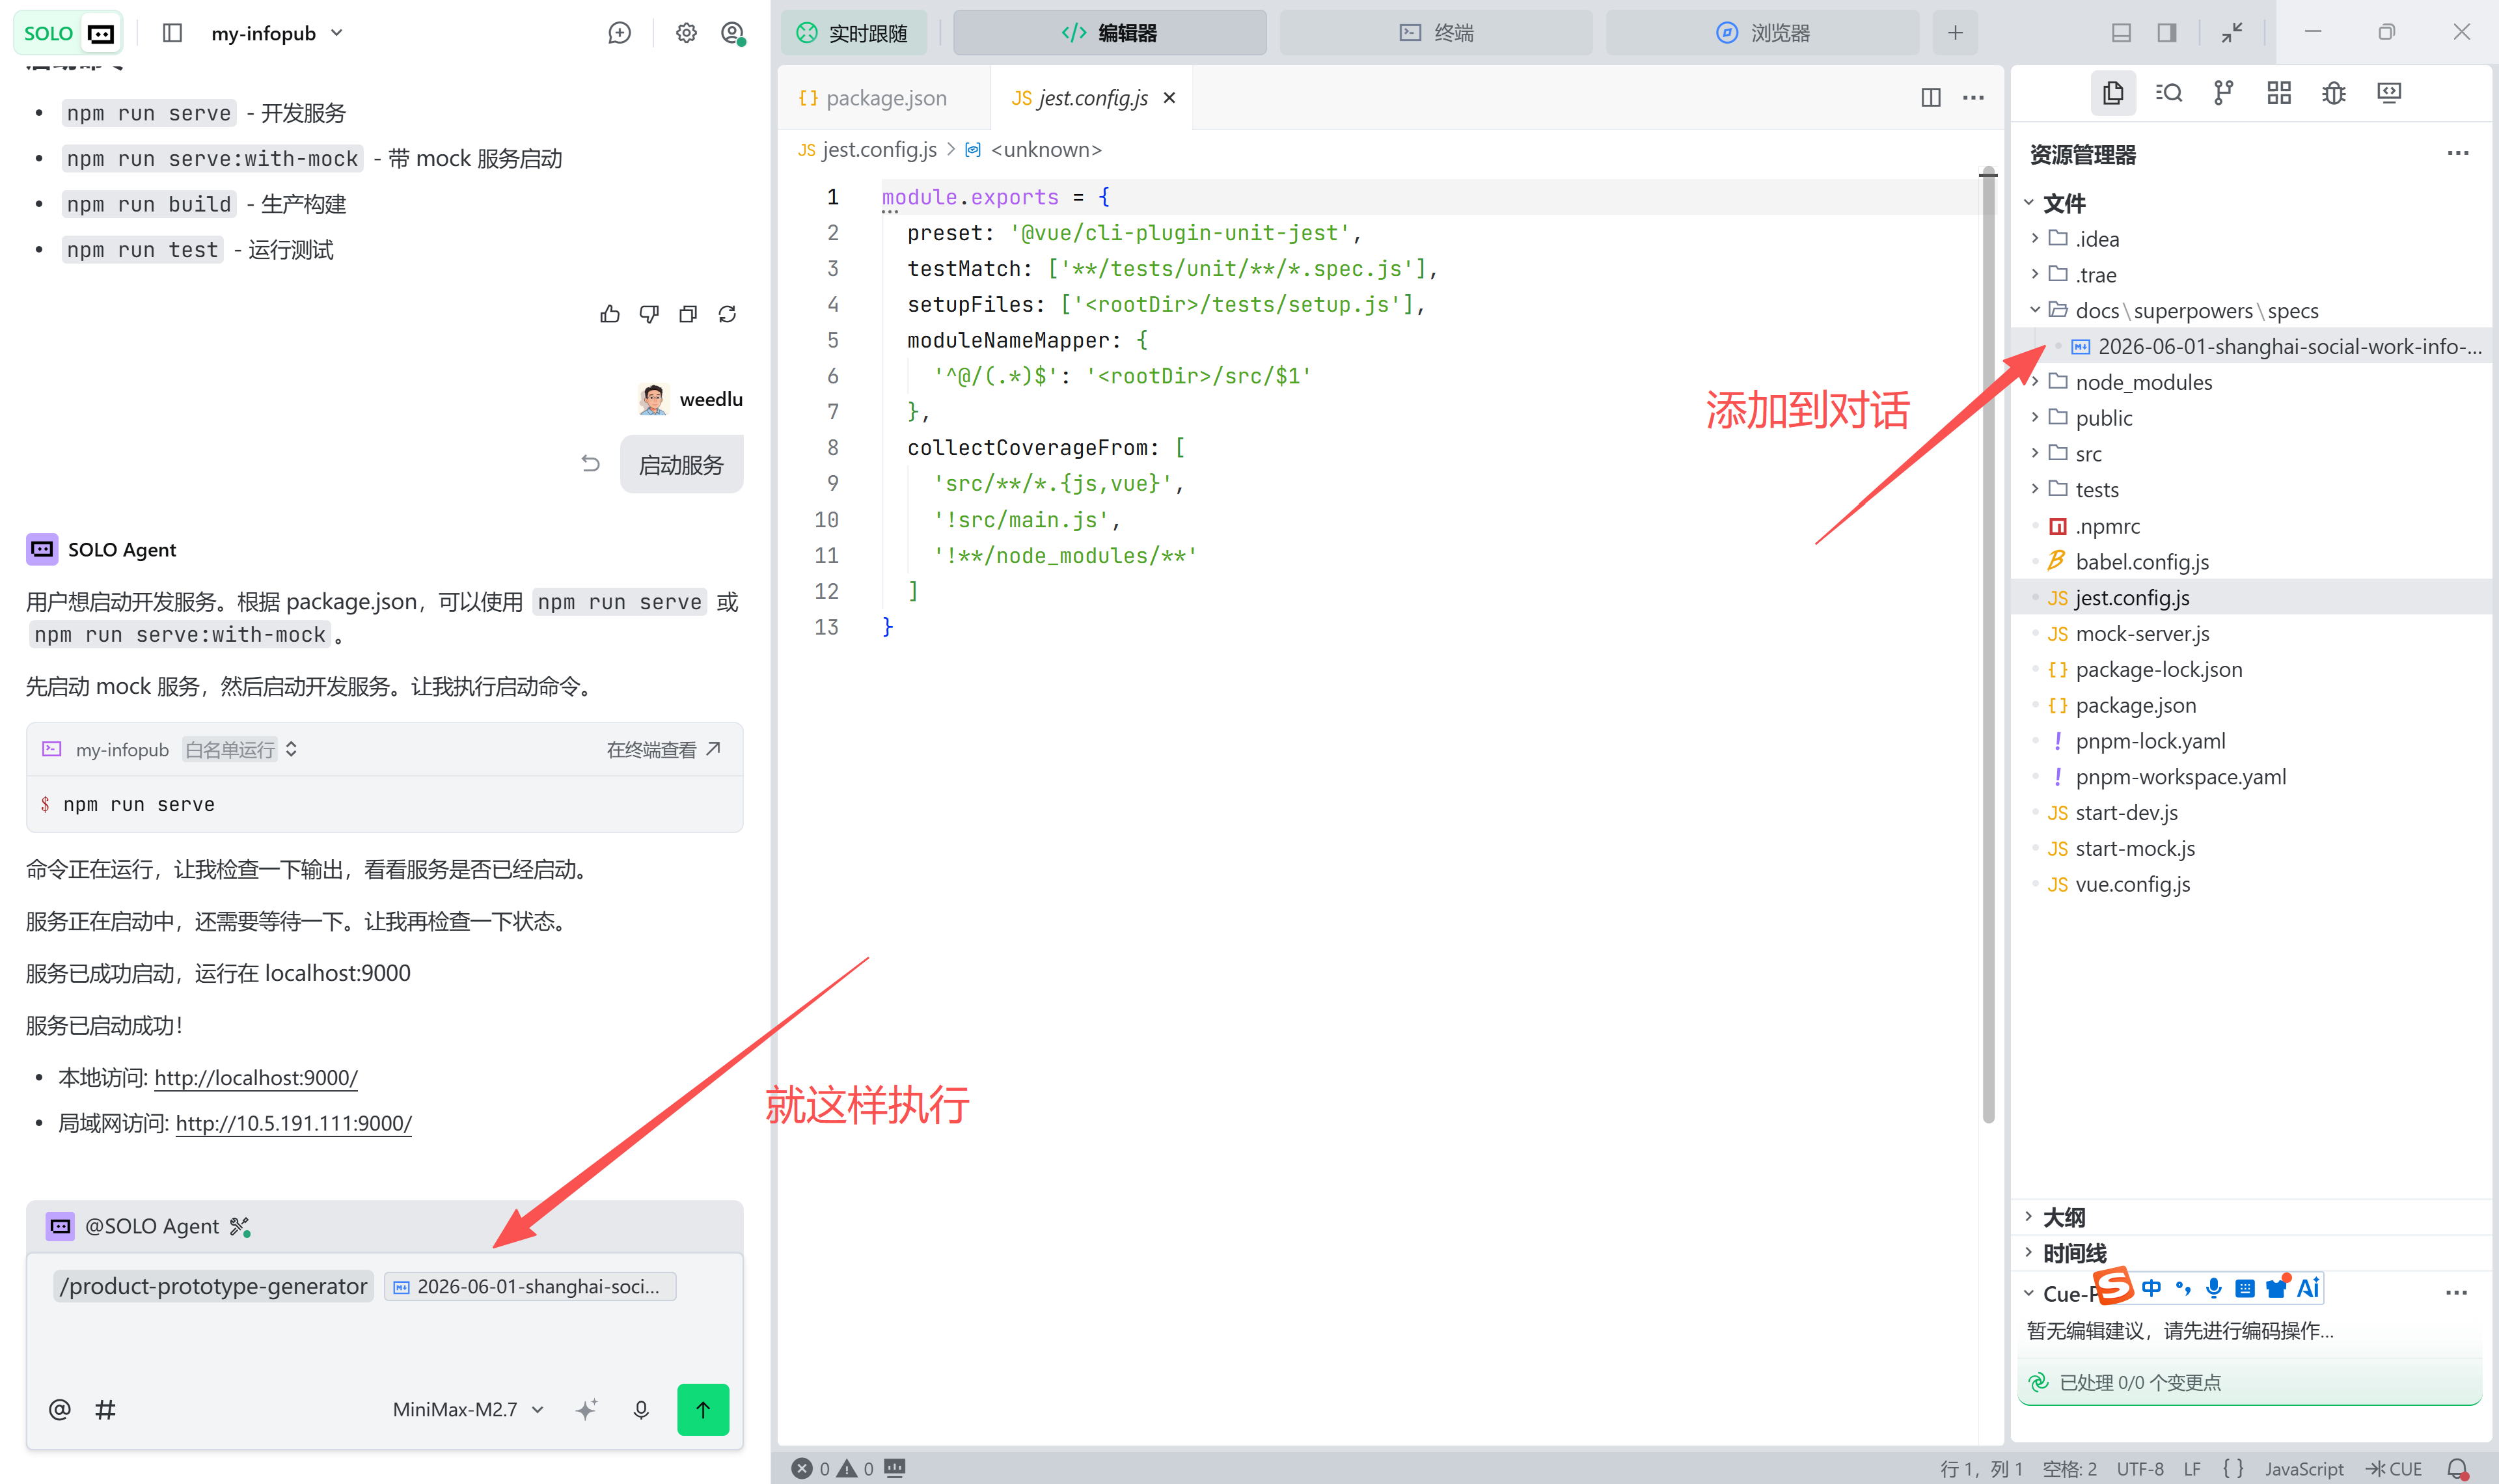Regenerate the response

pyautogui.click(x=728, y=314)
